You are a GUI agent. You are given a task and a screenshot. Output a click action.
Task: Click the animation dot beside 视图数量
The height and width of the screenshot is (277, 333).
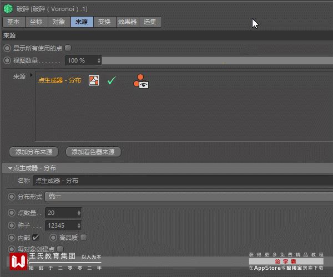[x=7, y=60]
